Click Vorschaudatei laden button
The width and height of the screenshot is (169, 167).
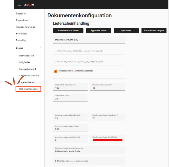pos(68,31)
